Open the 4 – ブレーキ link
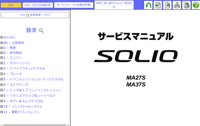 pyautogui.click(x=13, y=74)
